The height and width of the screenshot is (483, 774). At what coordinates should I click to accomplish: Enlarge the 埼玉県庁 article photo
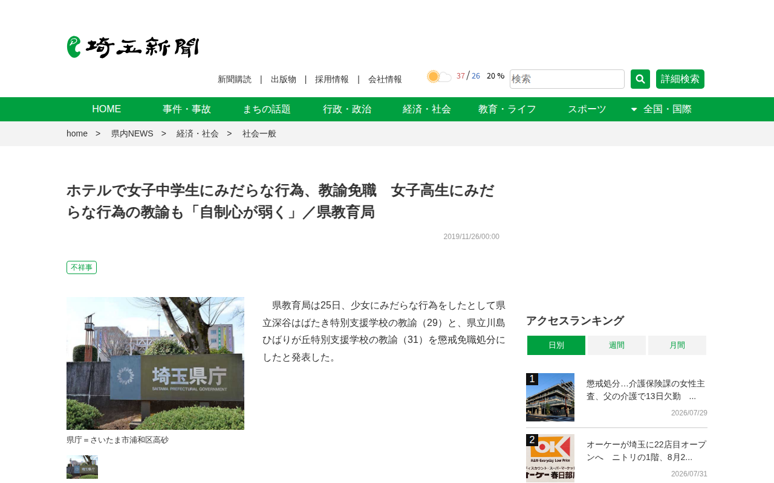click(155, 363)
